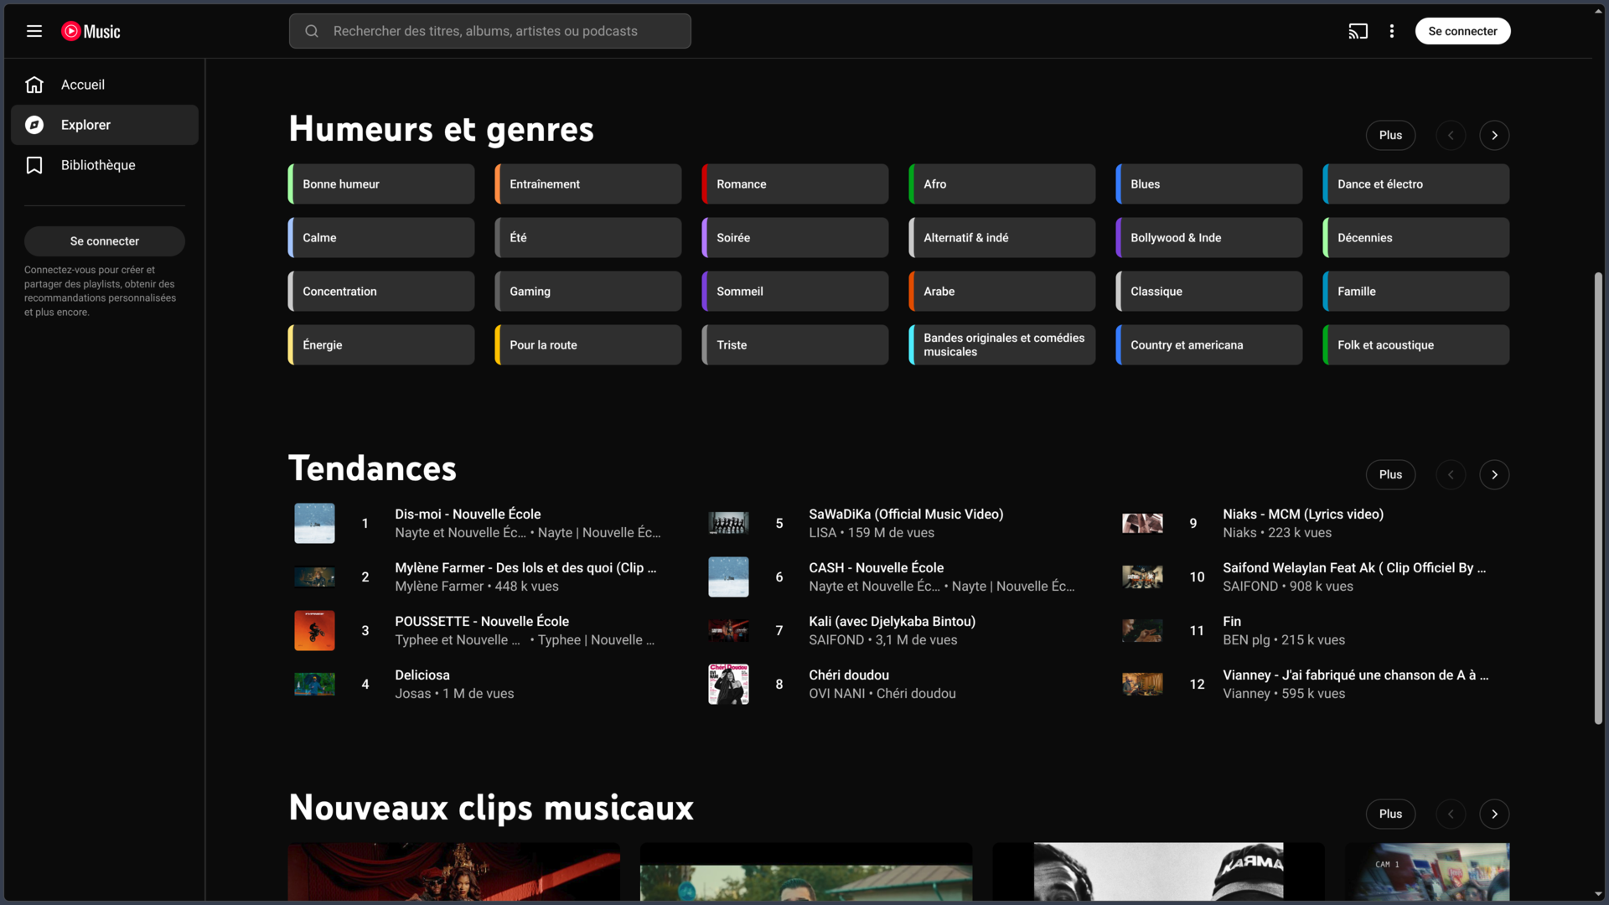
Task: Open the cast to device icon
Action: (x=1358, y=31)
